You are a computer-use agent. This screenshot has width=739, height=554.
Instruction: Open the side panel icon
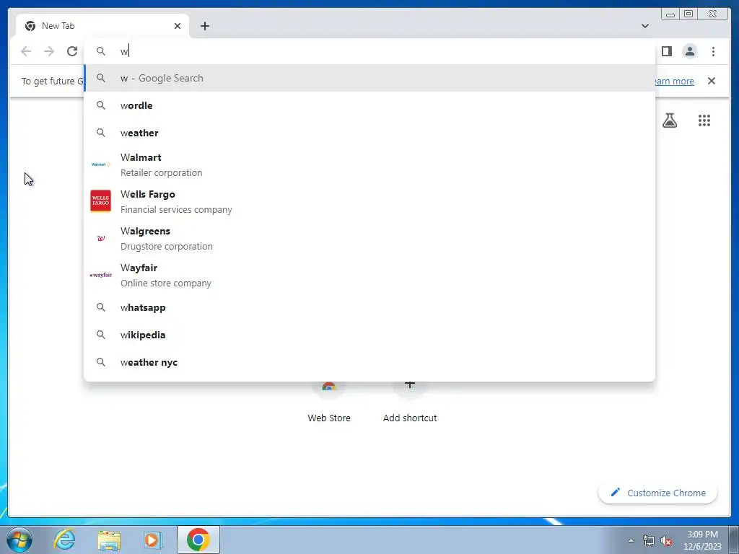(x=666, y=51)
